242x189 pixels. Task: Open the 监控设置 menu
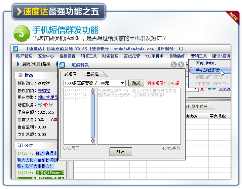[x=68, y=56]
